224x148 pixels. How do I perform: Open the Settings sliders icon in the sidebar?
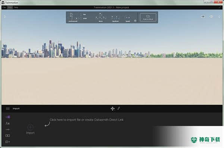click(x=8, y=130)
